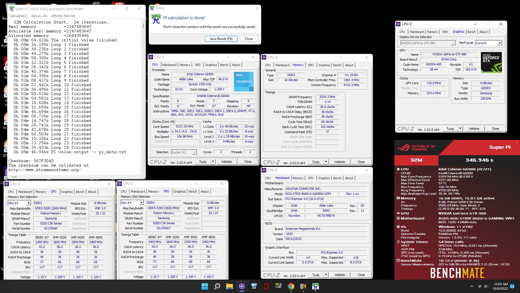Open the volume speaker tray icon
The height and width of the screenshot is (293, 520).
(486, 286)
